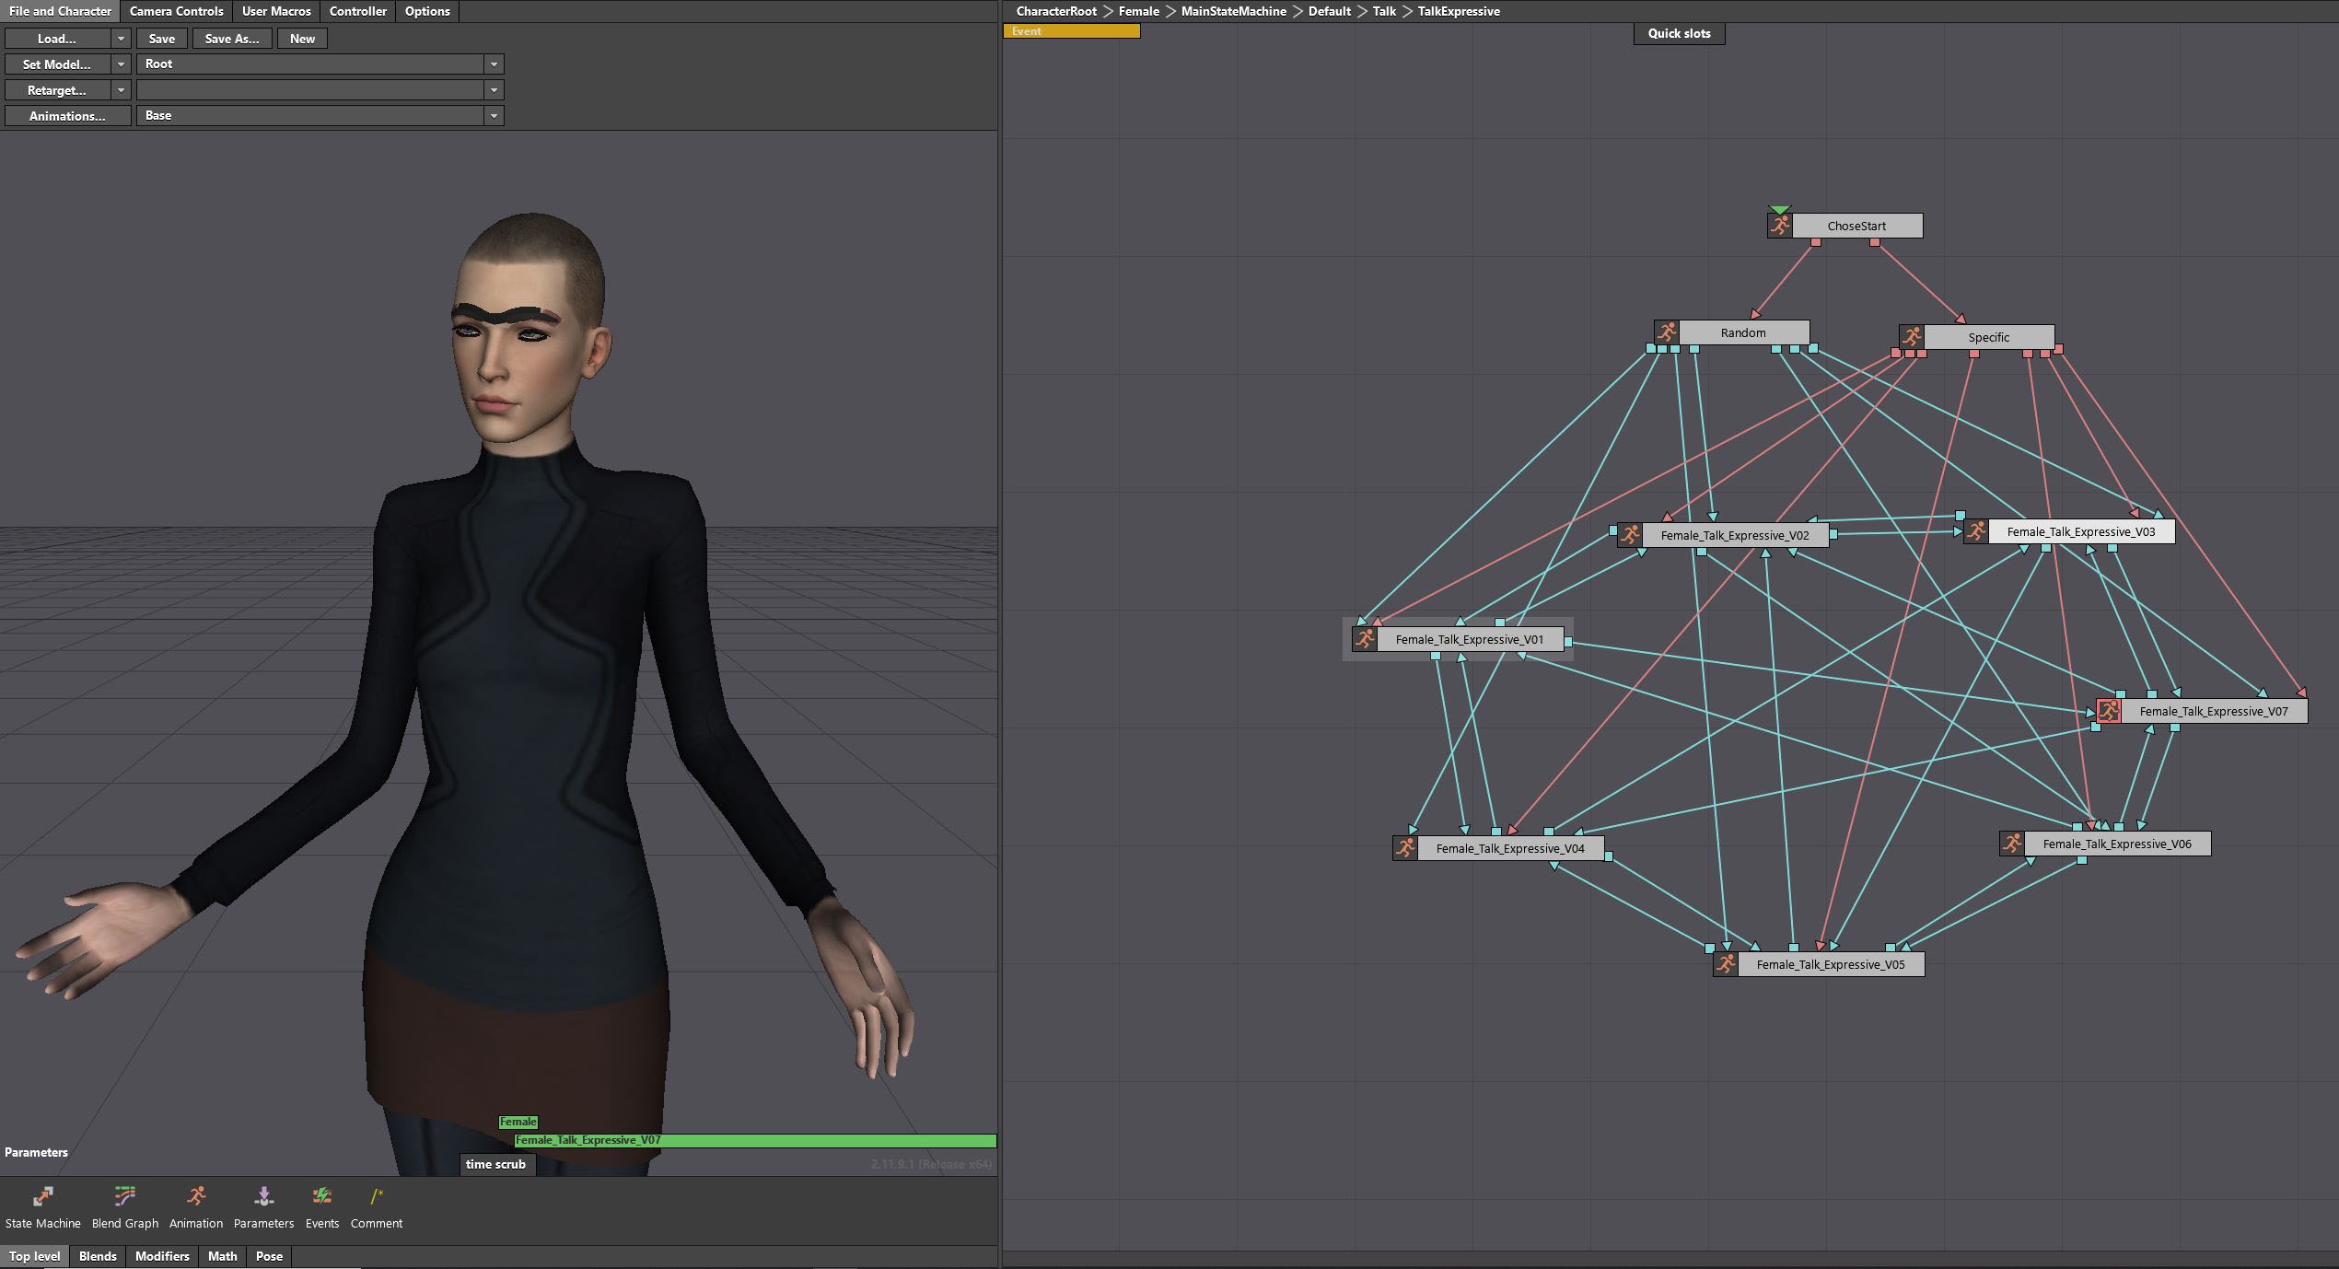Click the Random state node icon
2339x1269 pixels.
point(1667,332)
